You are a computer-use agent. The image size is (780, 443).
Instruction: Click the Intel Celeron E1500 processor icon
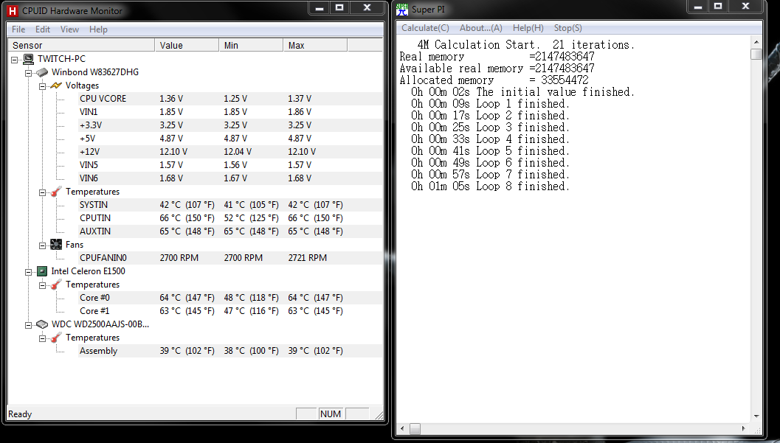pyautogui.click(x=42, y=271)
